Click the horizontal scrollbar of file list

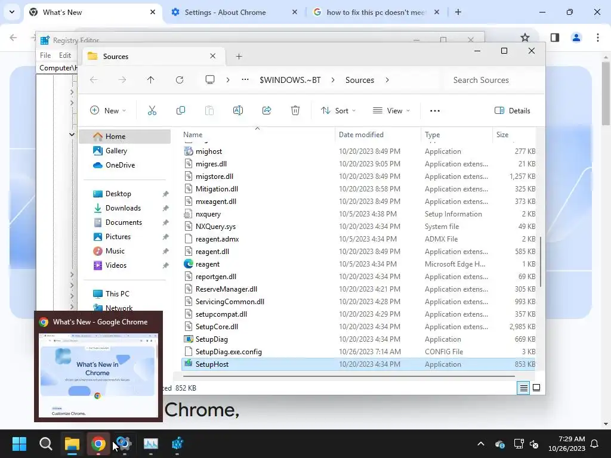(x=348, y=376)
